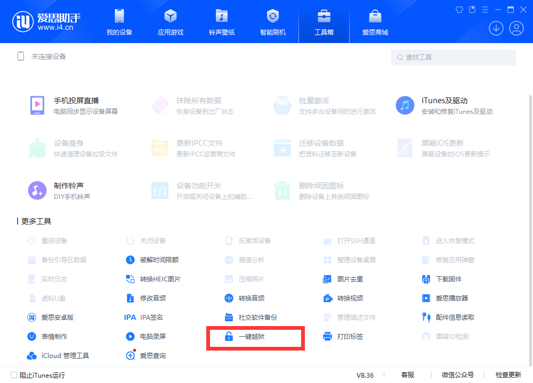This screenshot has width=533, height=383.
Task: Open the download manager arrow icon
Action: click(x=496, y=28)
